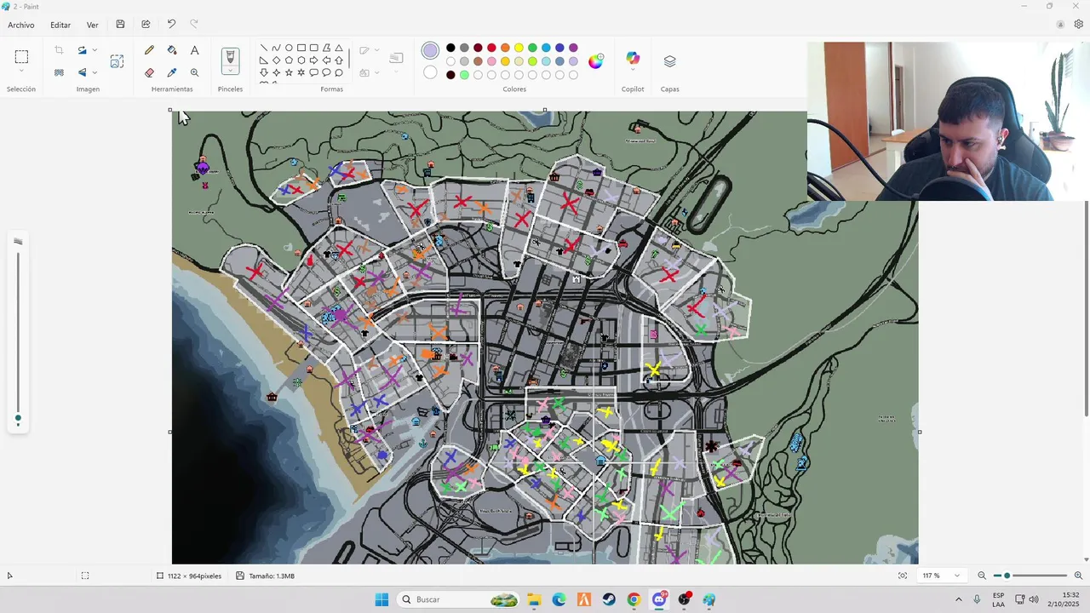Click the Save icon in the title bar
This screenshot has width=1090, height=613.
coord(120,25)
